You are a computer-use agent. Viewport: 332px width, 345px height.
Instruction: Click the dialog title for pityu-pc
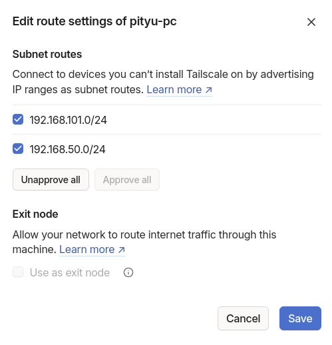click(x=94, y=22)
